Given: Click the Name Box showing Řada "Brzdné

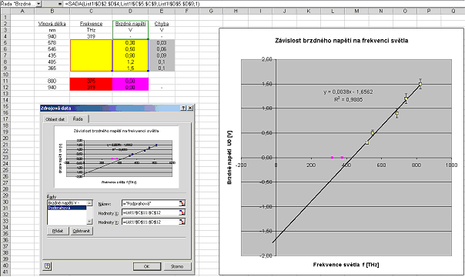Looking at the screenshot, I should (x=18, y=4).
